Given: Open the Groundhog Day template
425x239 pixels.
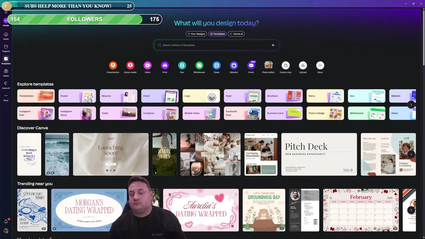Looking at the screenshot, I should 264,210.
